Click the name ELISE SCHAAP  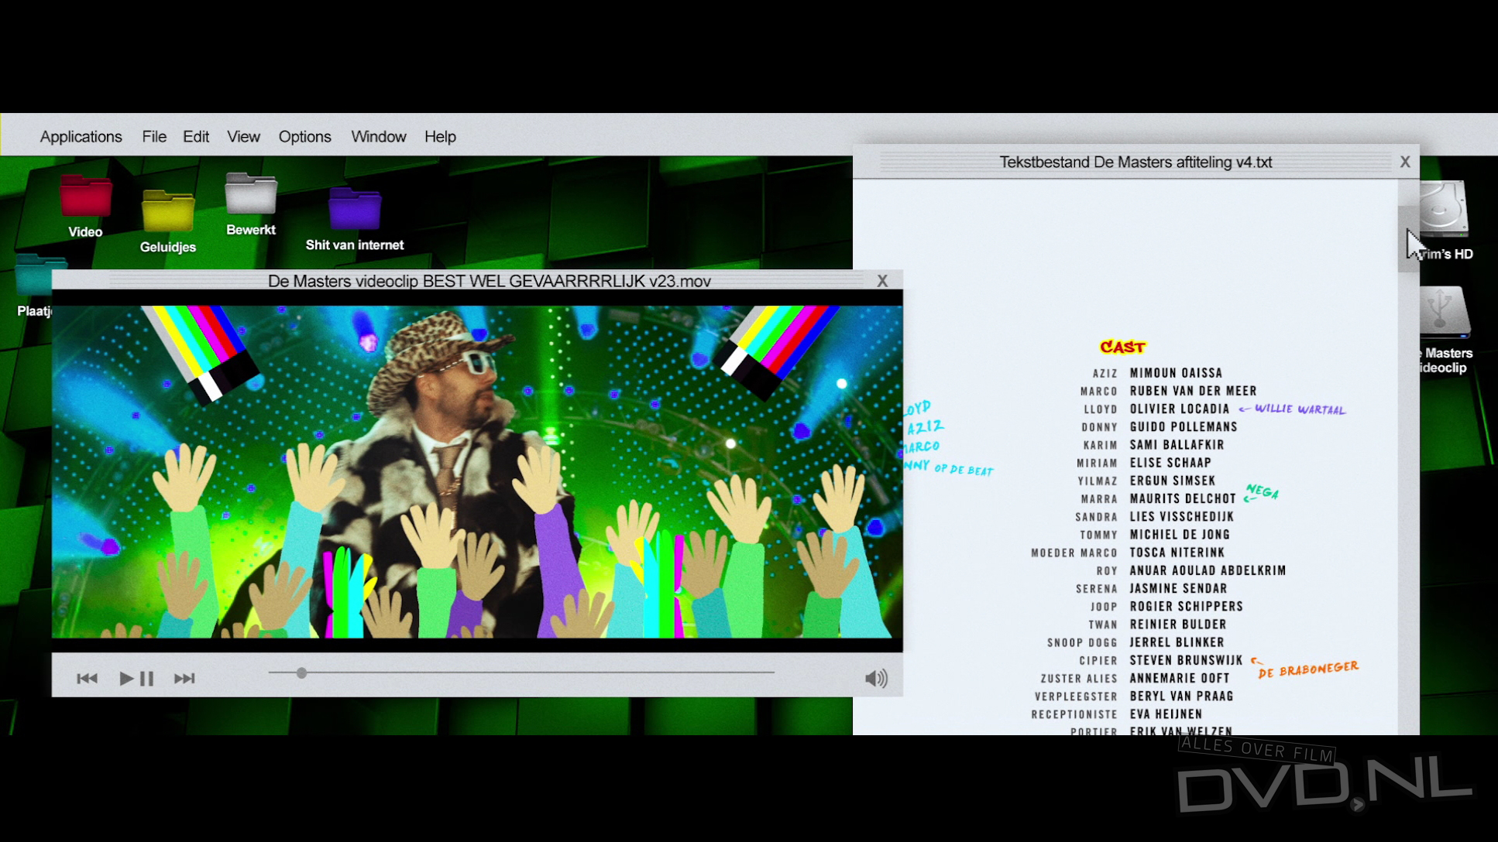(1170, 463)
